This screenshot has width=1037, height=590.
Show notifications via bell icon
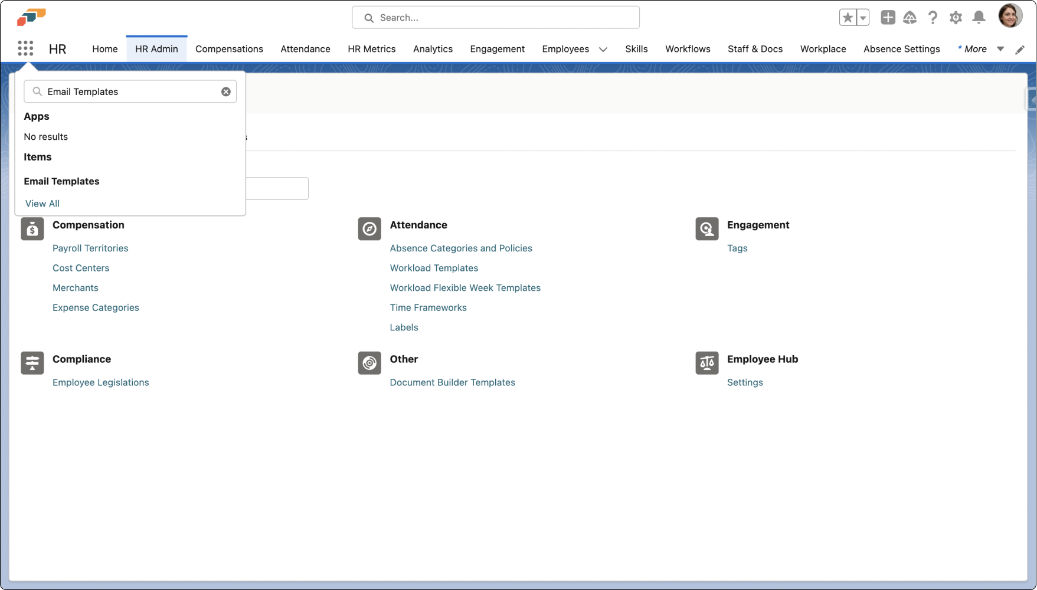click(x=979, y=18)
